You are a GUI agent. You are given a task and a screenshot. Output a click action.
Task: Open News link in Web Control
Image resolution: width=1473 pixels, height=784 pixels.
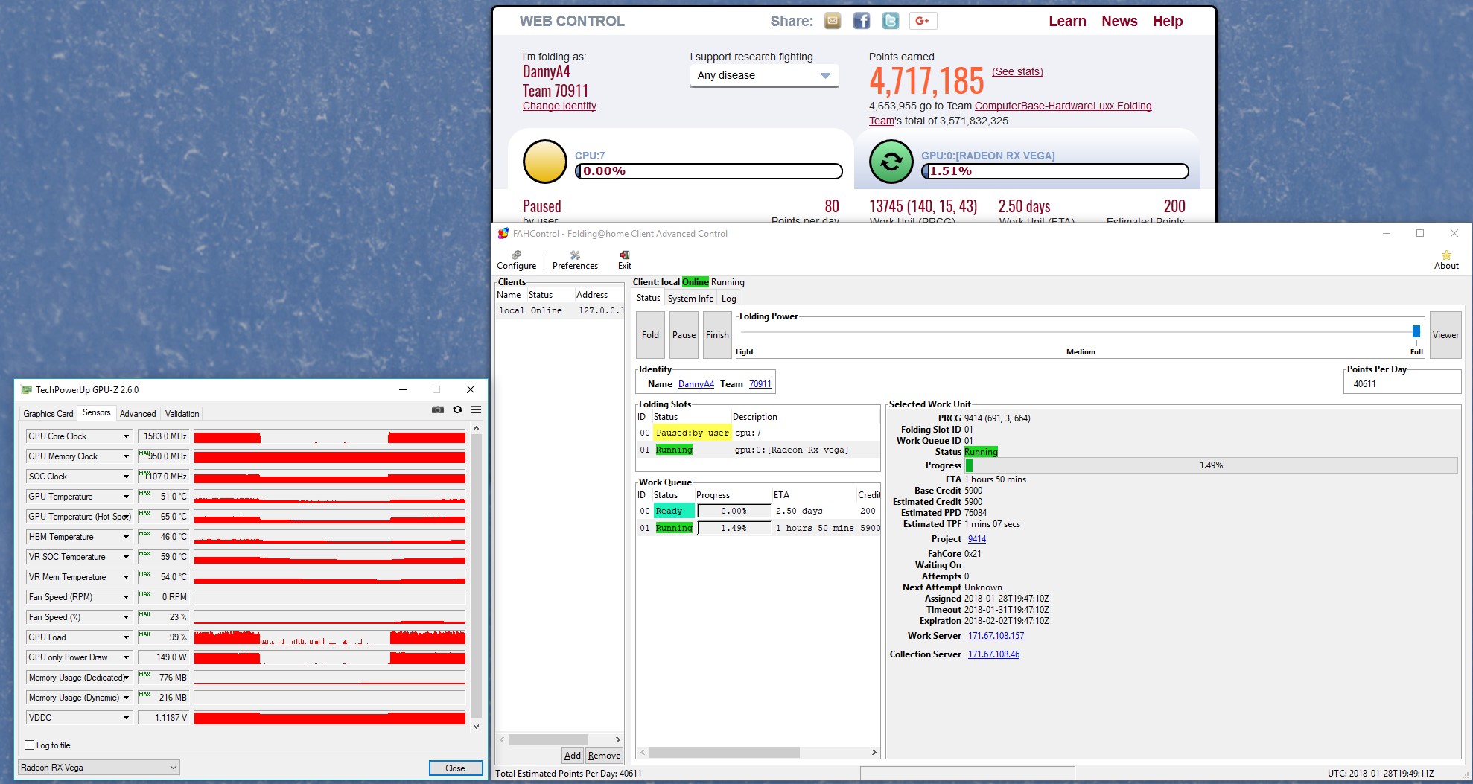coord(1119,21)
